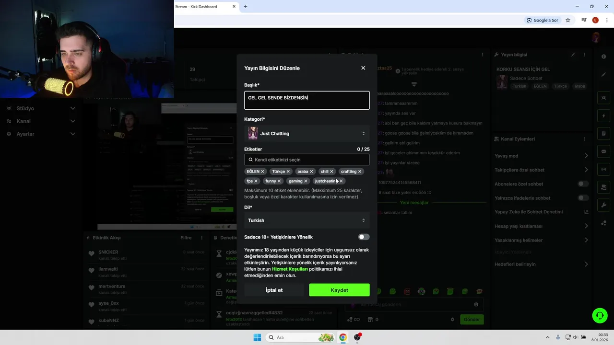Toggle Yalnızca ifadelerle sohbet switch
The width and height of the screenshot is (614, 345).
point(583,198)
